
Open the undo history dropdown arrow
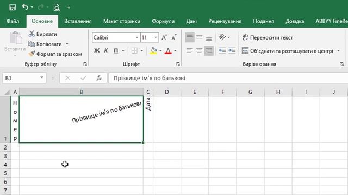(x=32, y=7)
